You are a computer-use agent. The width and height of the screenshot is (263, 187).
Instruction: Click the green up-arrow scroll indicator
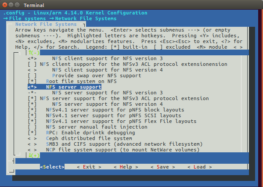34,53
